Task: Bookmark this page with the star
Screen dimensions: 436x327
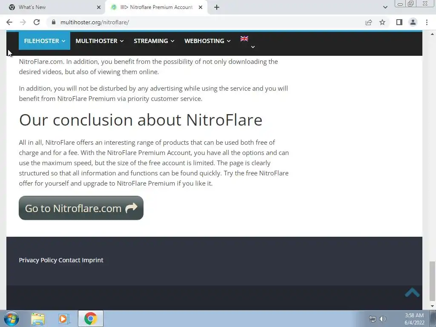Action: 382,22
